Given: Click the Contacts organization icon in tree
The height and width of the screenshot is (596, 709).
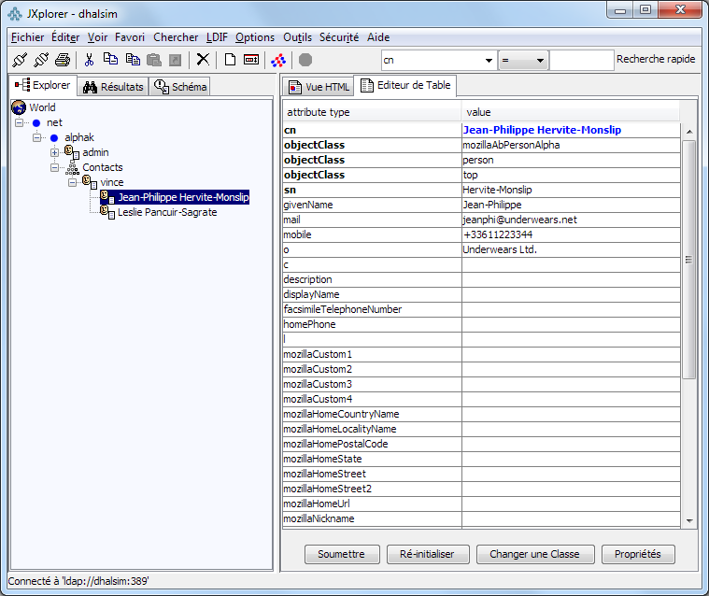Looking at the screenshot, I should coord(72,168).
